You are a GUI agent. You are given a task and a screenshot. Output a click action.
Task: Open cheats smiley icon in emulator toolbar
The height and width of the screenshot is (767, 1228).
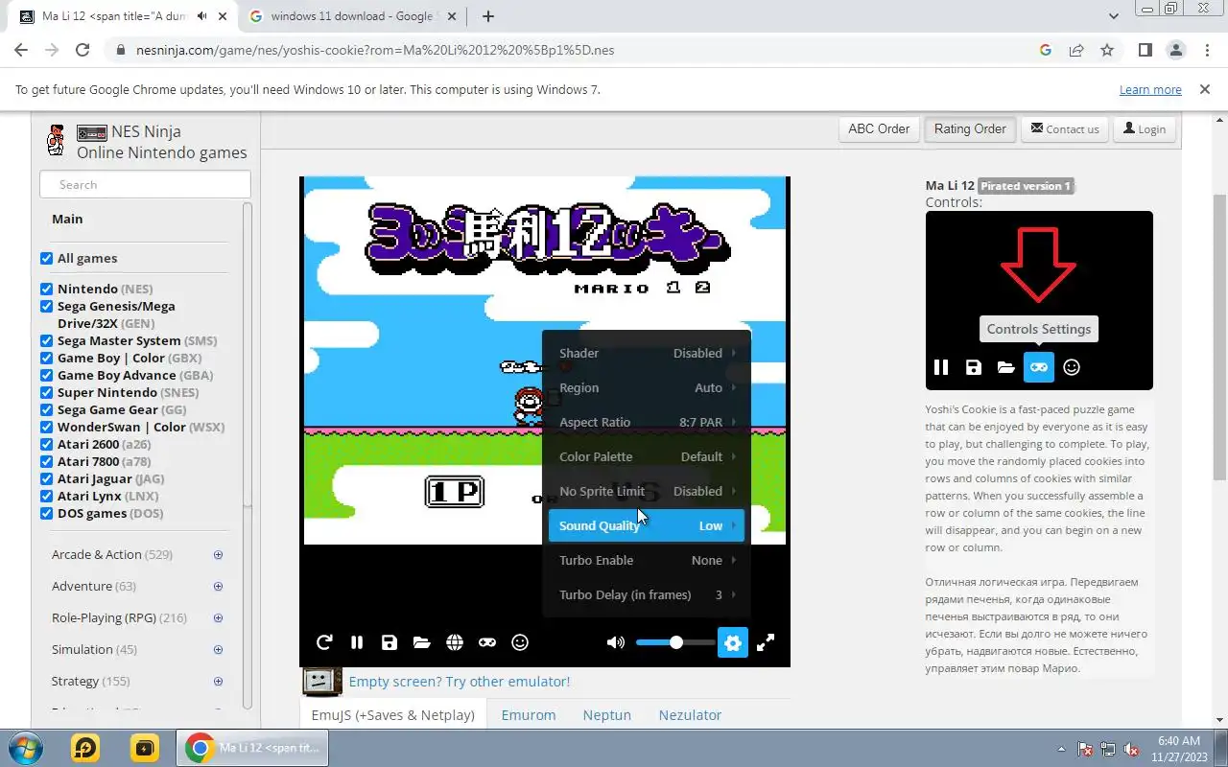(x=520, y=642)
